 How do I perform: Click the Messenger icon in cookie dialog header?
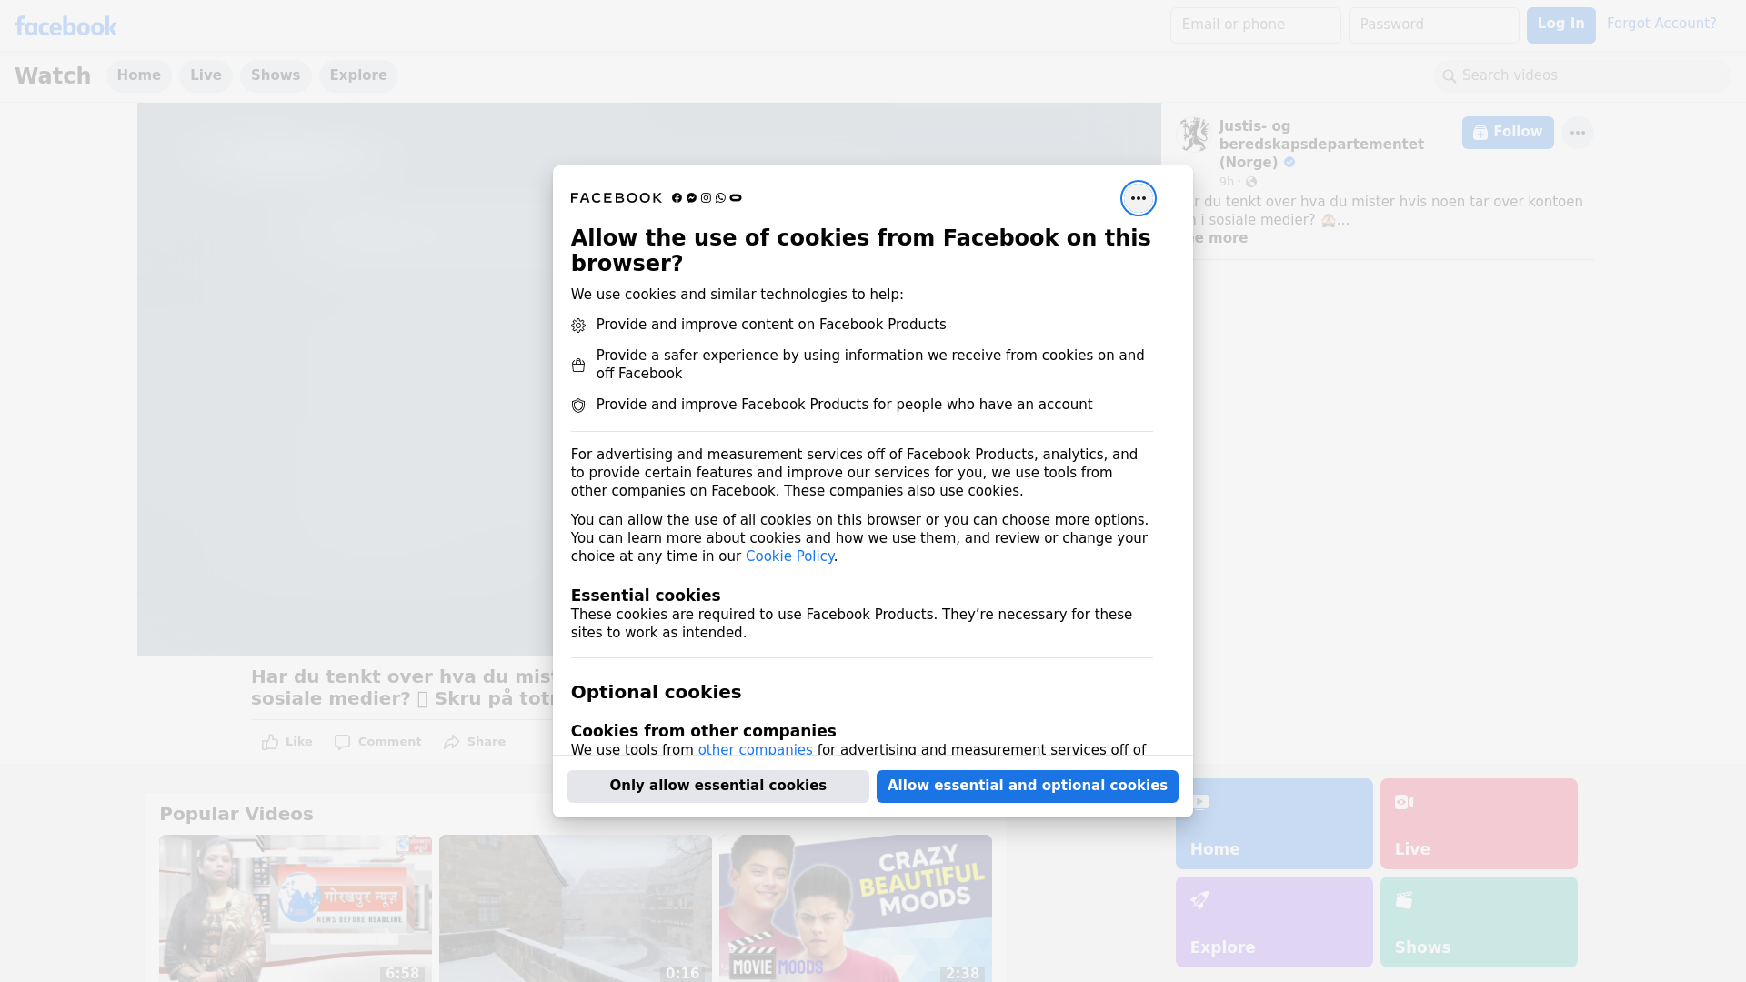pyautogui.click(x=691, y=198)
